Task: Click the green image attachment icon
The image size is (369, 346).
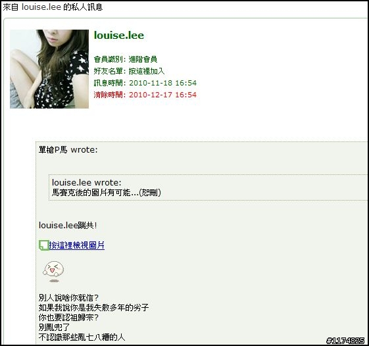Action: pos(44,245)
